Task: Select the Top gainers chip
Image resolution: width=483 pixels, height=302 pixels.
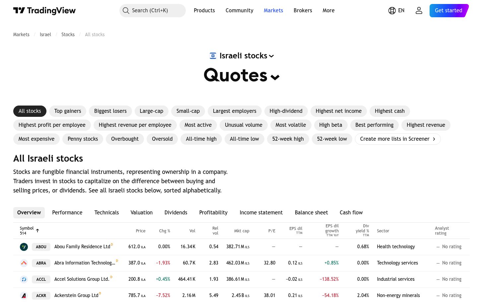Action: [x=68, y=111]
